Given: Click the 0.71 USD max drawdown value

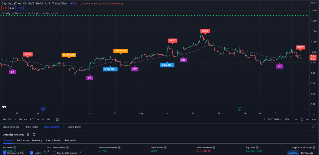Looking at the screenshot, I should 201,151.
